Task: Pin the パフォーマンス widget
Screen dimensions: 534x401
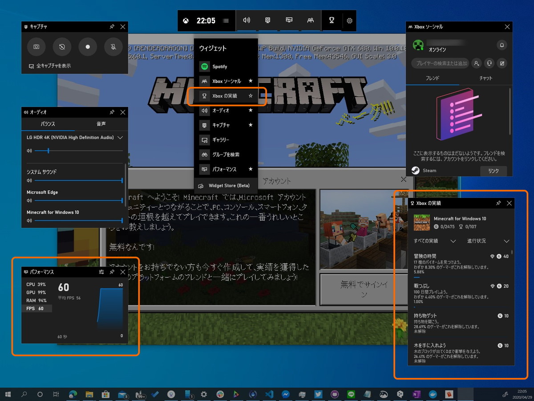Action: tap(112, 272)
